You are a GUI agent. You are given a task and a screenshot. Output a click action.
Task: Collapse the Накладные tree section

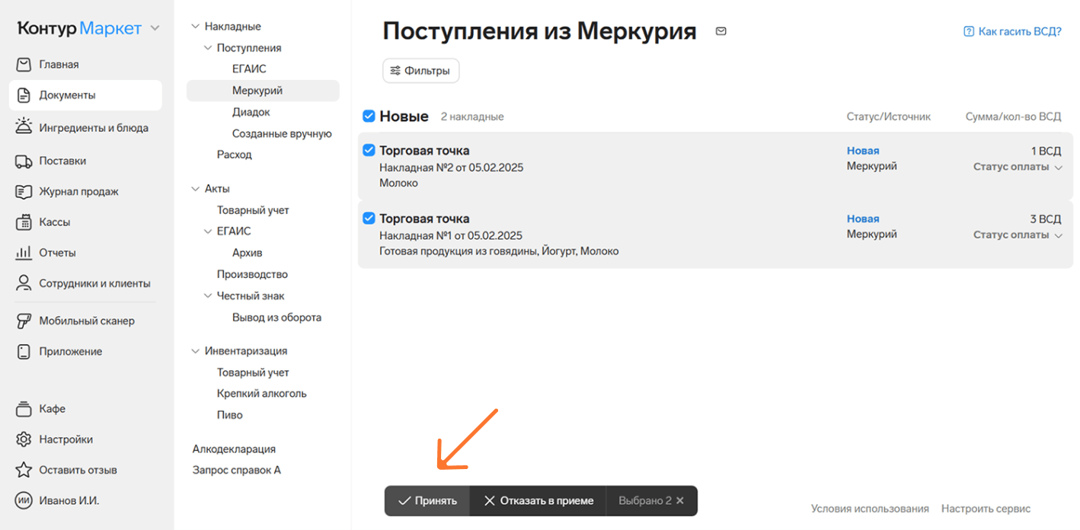(195, 27)
